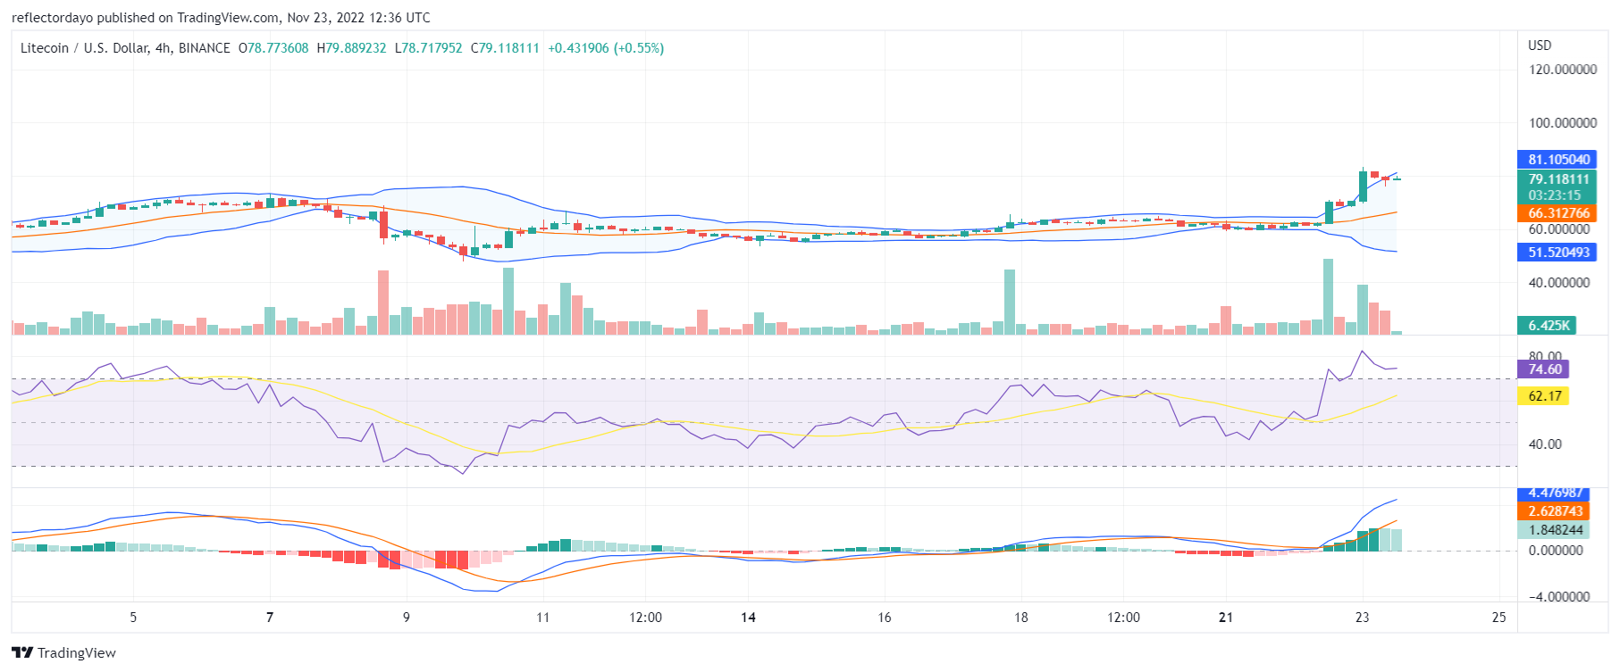
Task: Click the change value +0.431906 (+0.55%)
Action: click(x=606, y=48)
